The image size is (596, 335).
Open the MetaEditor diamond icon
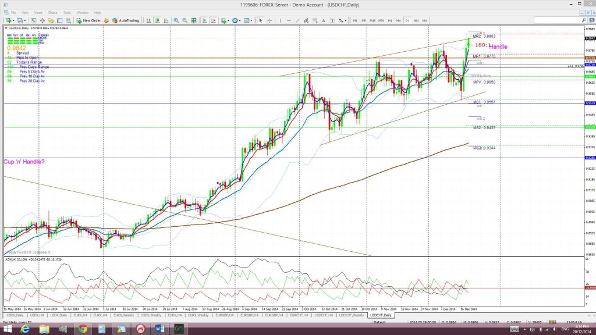(x=106, y=20)
